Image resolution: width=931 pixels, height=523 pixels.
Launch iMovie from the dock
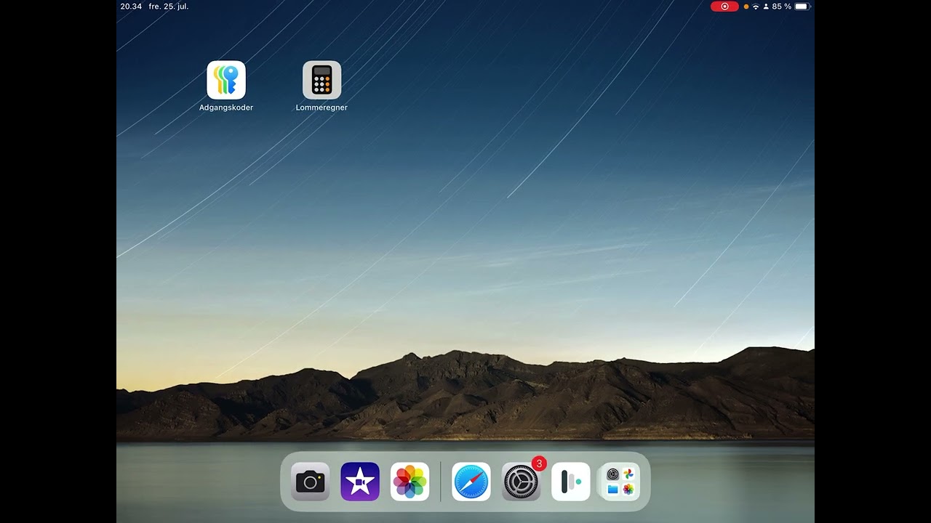point(359,481)
